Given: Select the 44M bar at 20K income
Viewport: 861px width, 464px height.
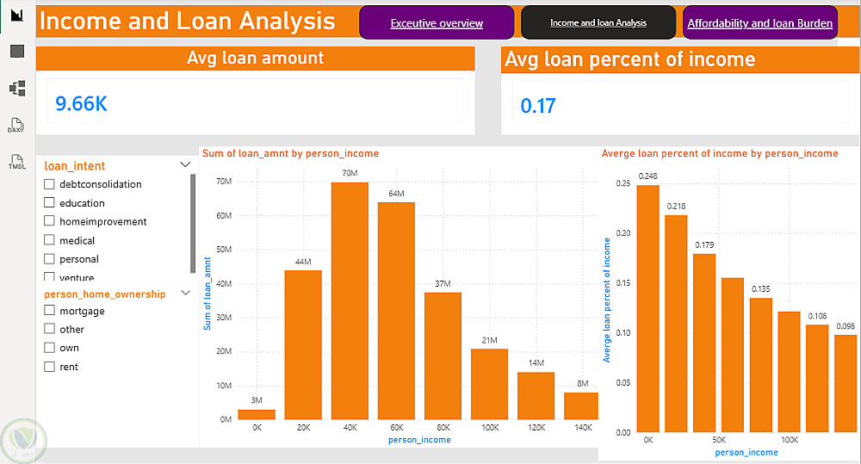Looking at the screenshot, I should (303, 345).
